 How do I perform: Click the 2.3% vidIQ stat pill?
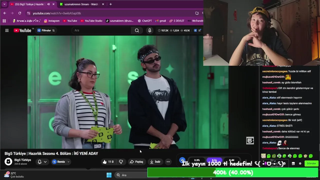click(197, 160)
